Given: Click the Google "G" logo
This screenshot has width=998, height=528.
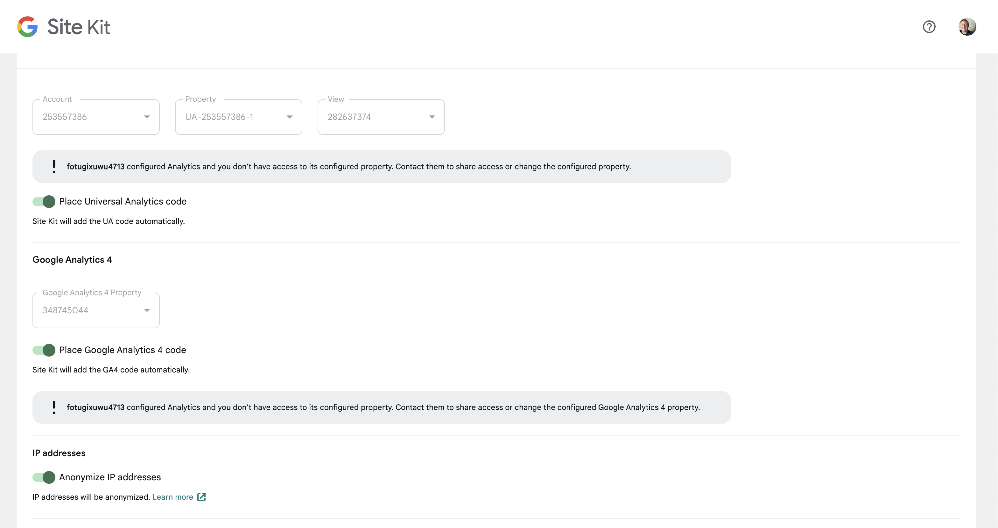Looking at the screenshot, I should coord(27,27).
